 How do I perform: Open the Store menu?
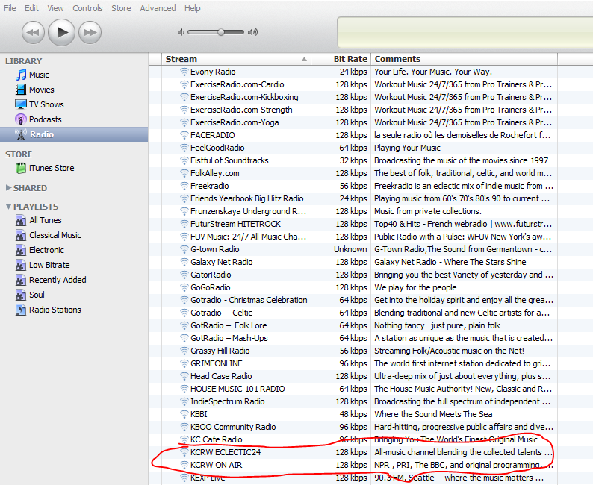[121, 8]
